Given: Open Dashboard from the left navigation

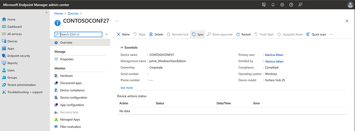Looking at the screenshot, I should (12, 27).
